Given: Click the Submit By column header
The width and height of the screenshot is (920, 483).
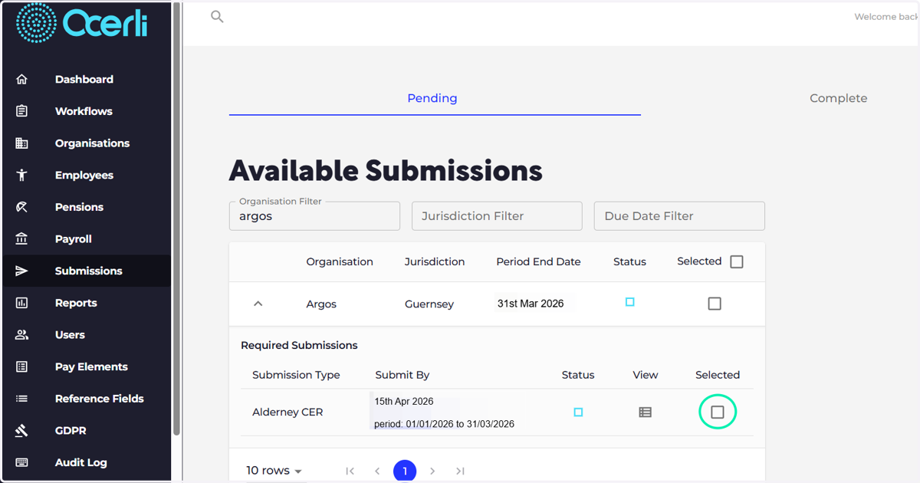Looking at the screenshot, I should (402, 375).
